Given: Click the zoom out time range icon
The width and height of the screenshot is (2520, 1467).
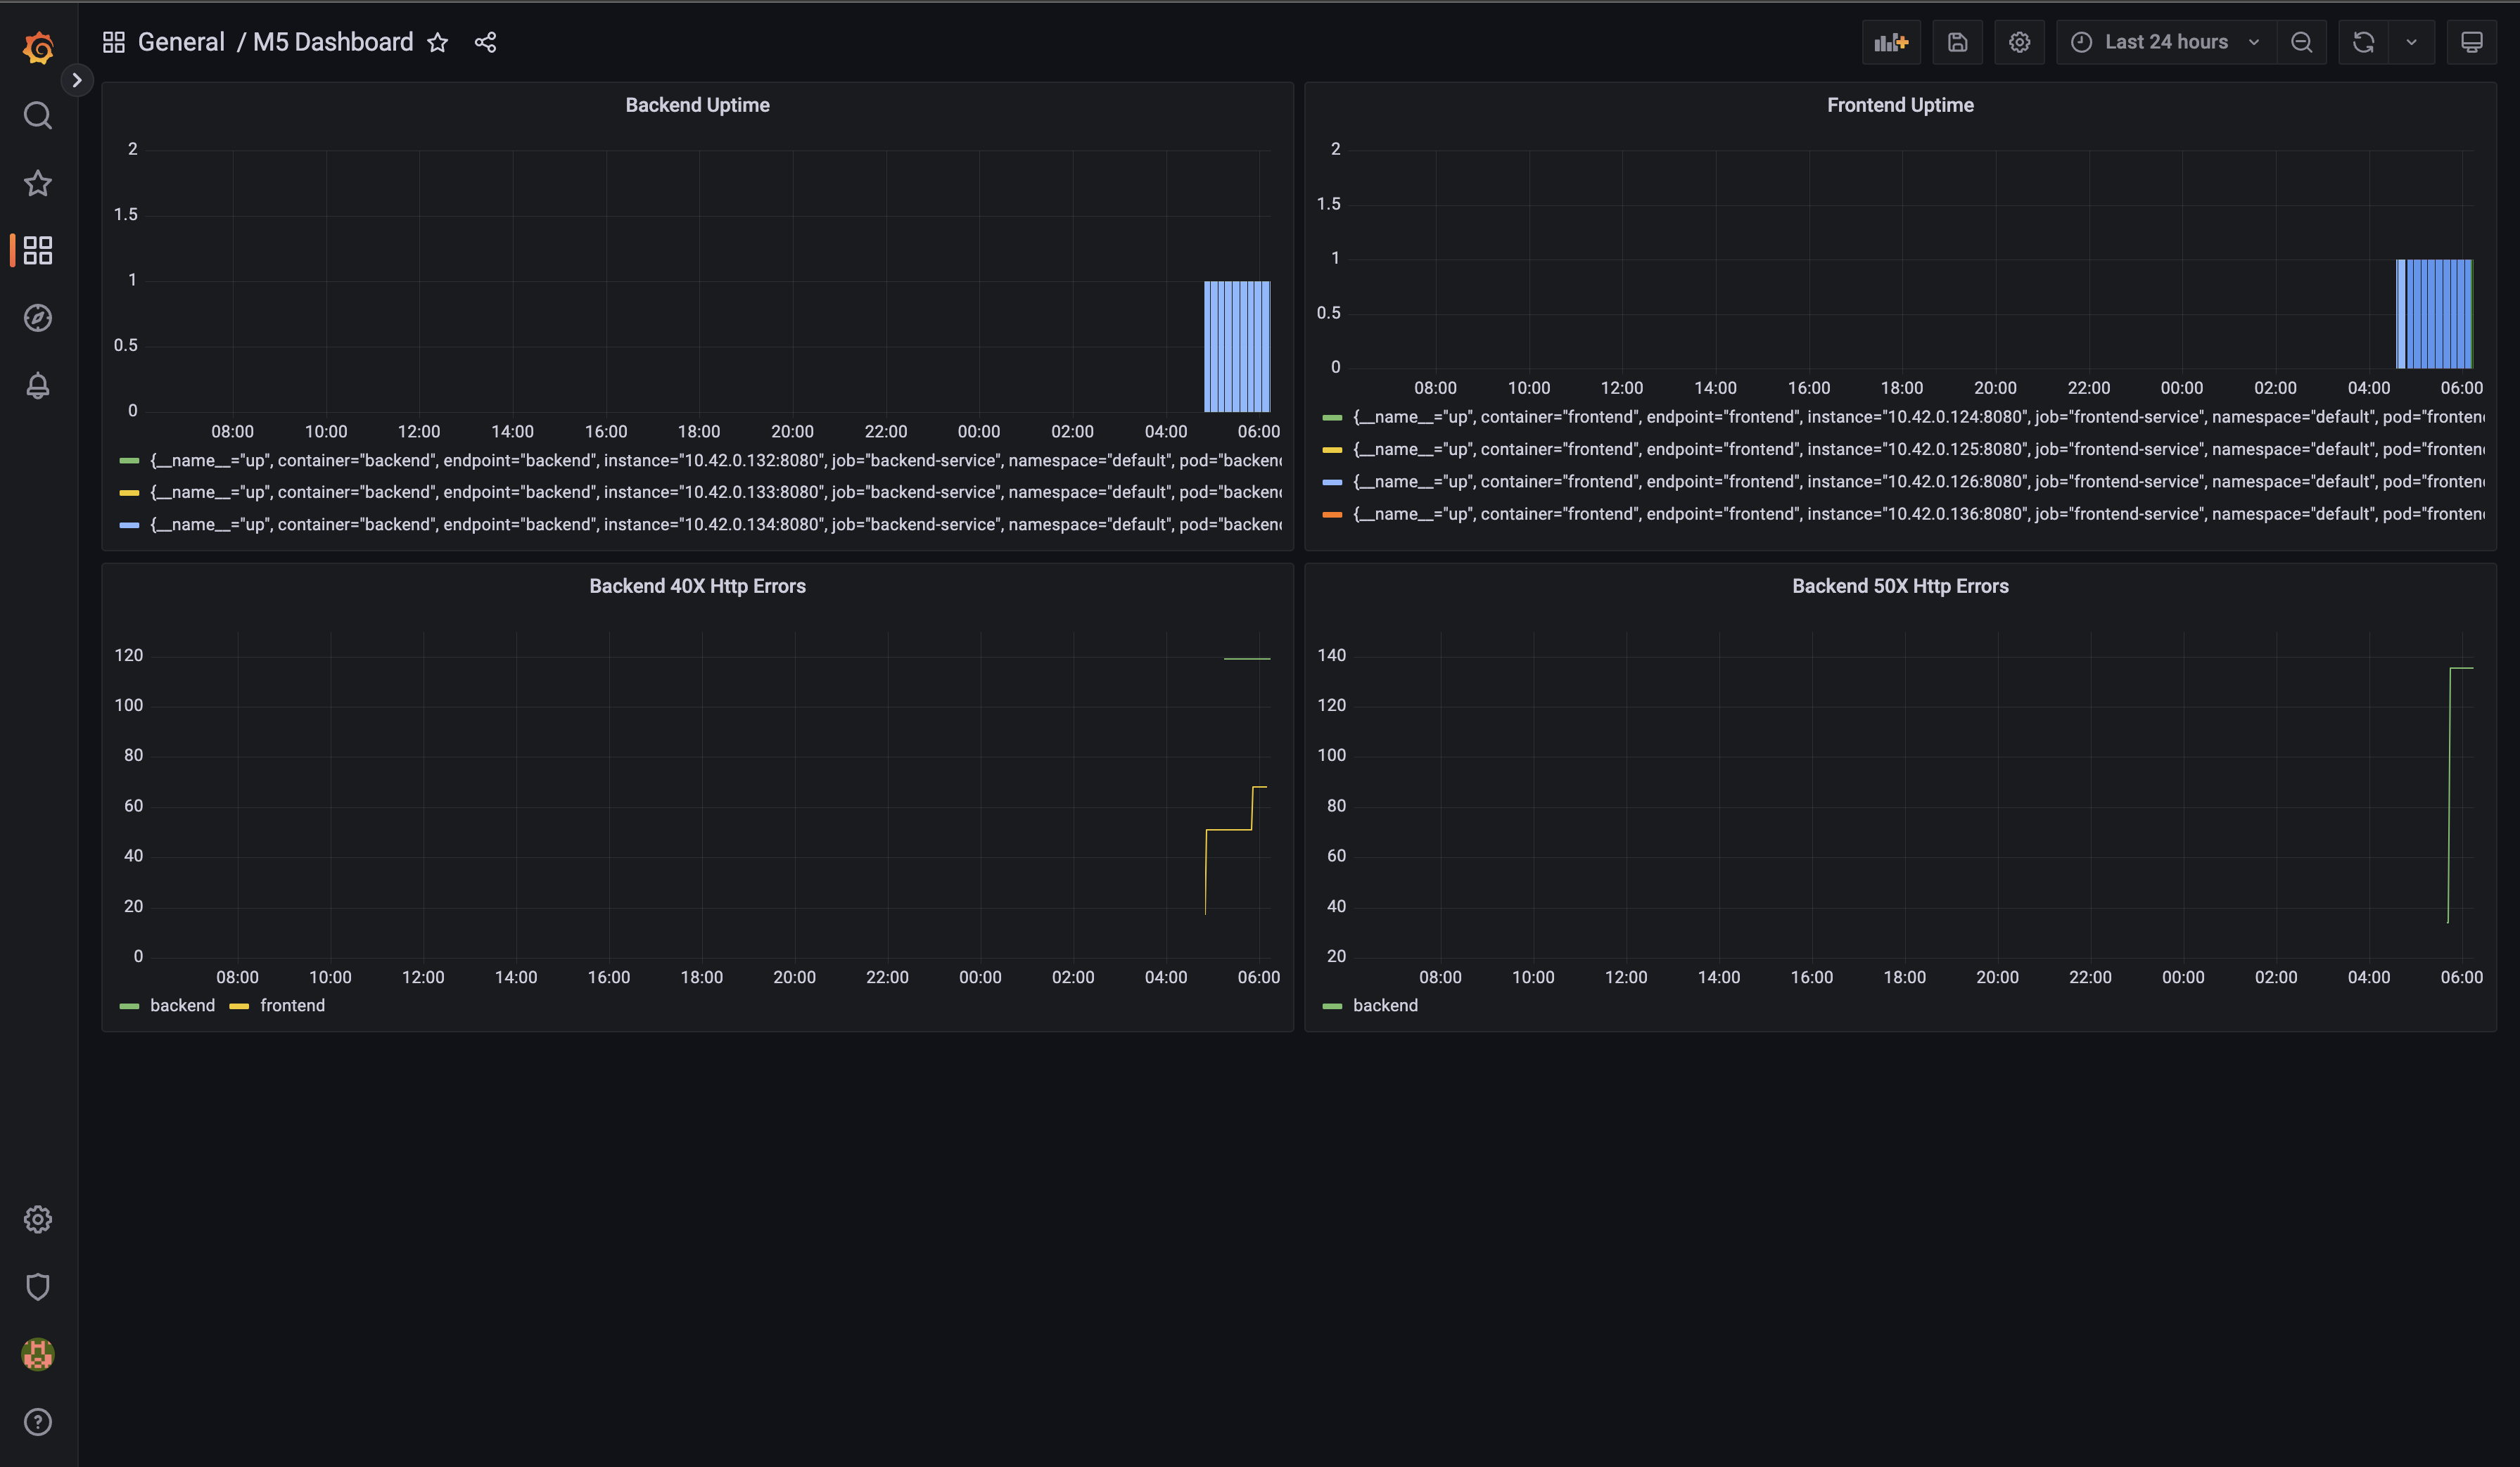Looking at the screenshot, I should click(2301, 42).
